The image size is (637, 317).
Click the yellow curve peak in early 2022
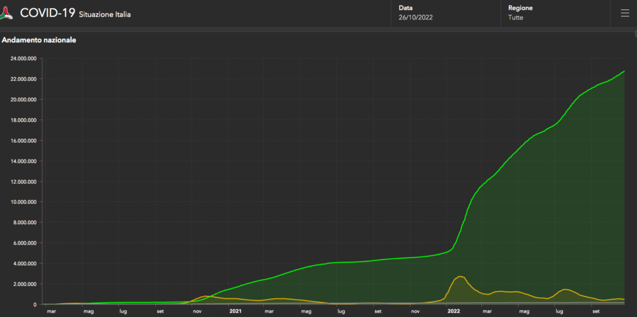[x=460, y=277]
